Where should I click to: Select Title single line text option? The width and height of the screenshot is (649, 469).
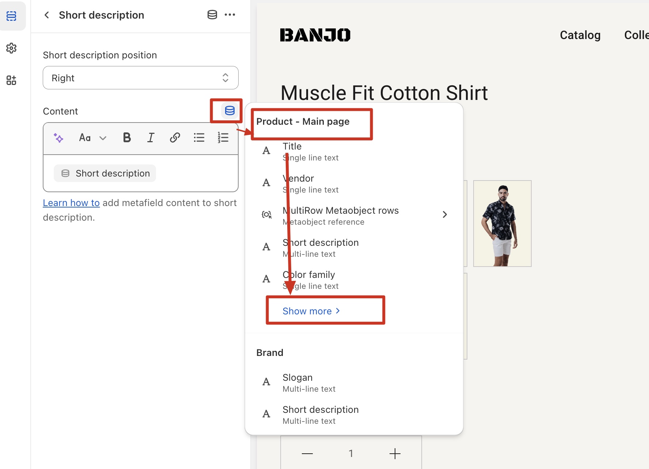354,152
